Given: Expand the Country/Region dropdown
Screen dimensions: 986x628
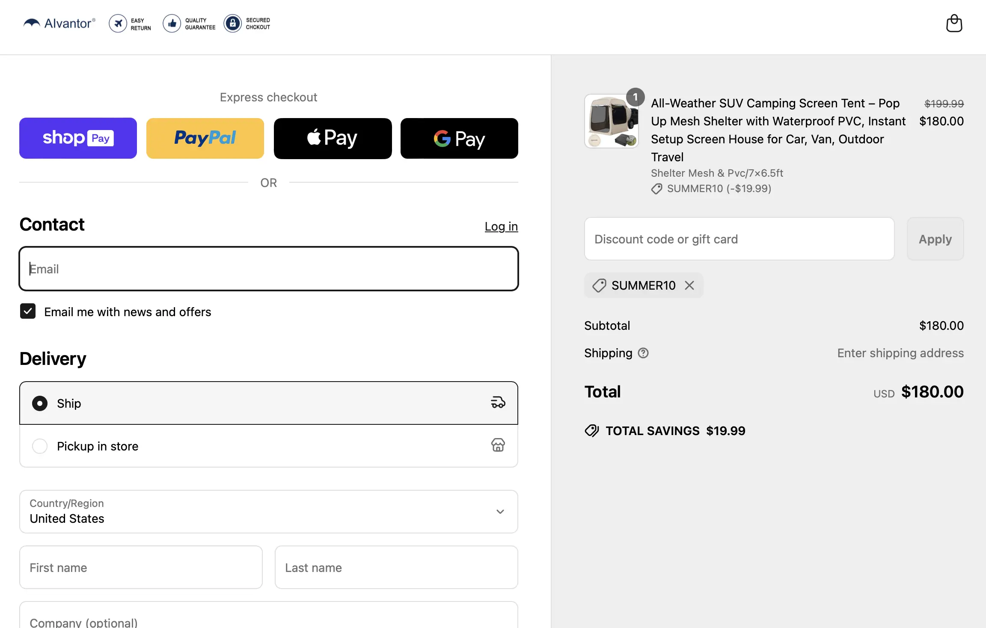Looking at the screenshot, I should click(x=269, y=512).
